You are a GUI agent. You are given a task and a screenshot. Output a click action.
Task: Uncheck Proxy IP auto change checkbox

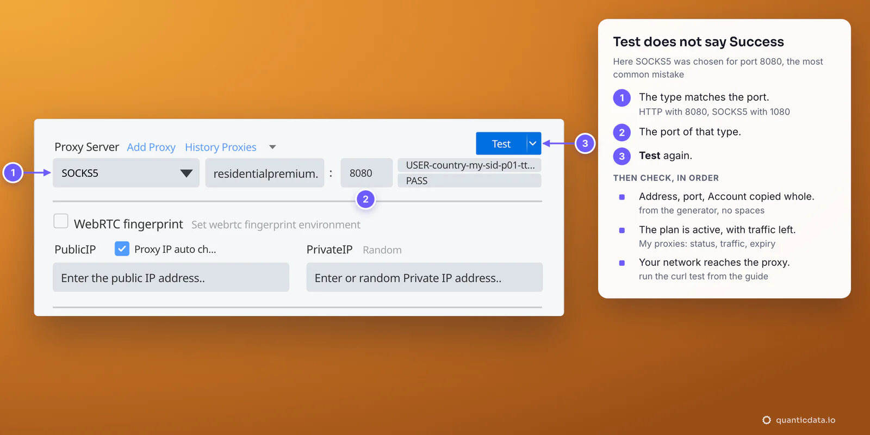122,249
